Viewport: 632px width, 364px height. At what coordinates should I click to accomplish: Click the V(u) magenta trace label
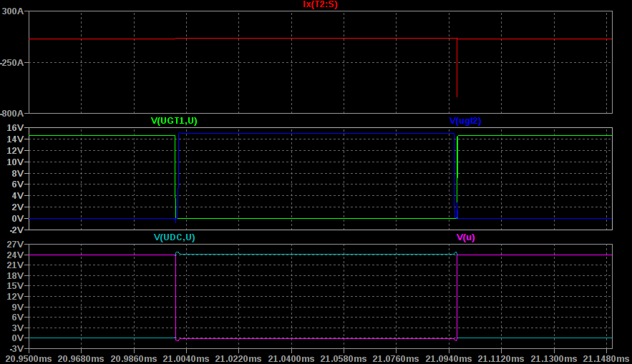pos(465,237)
